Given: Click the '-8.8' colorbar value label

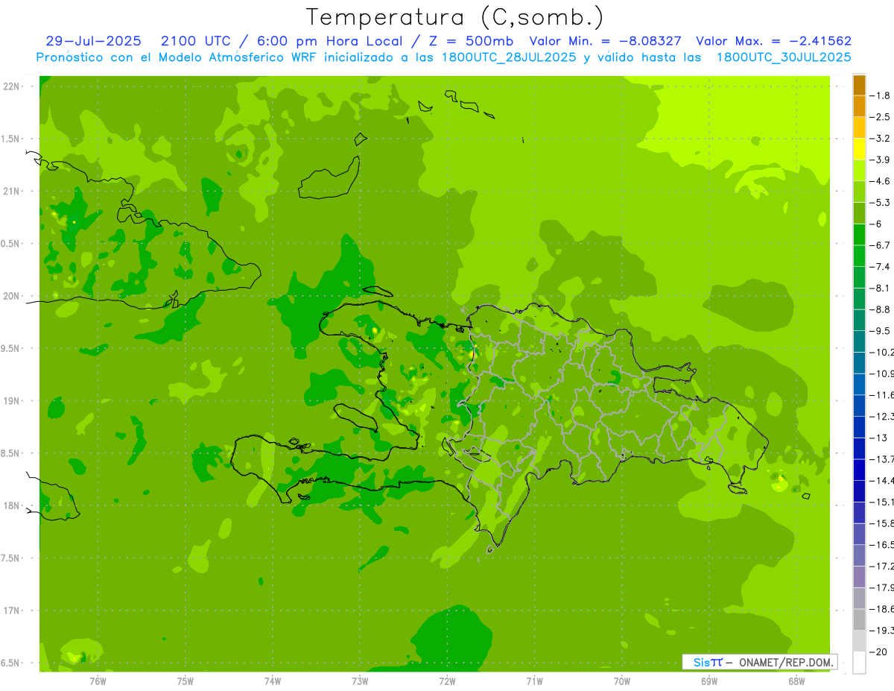Looking at the screenshot, I should (x=880, y=309).
